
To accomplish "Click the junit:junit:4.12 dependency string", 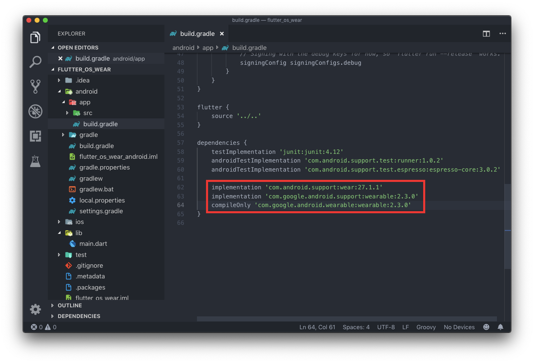I will point(311,152).
